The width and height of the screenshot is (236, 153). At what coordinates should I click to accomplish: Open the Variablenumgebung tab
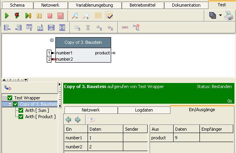pos(94,5)
